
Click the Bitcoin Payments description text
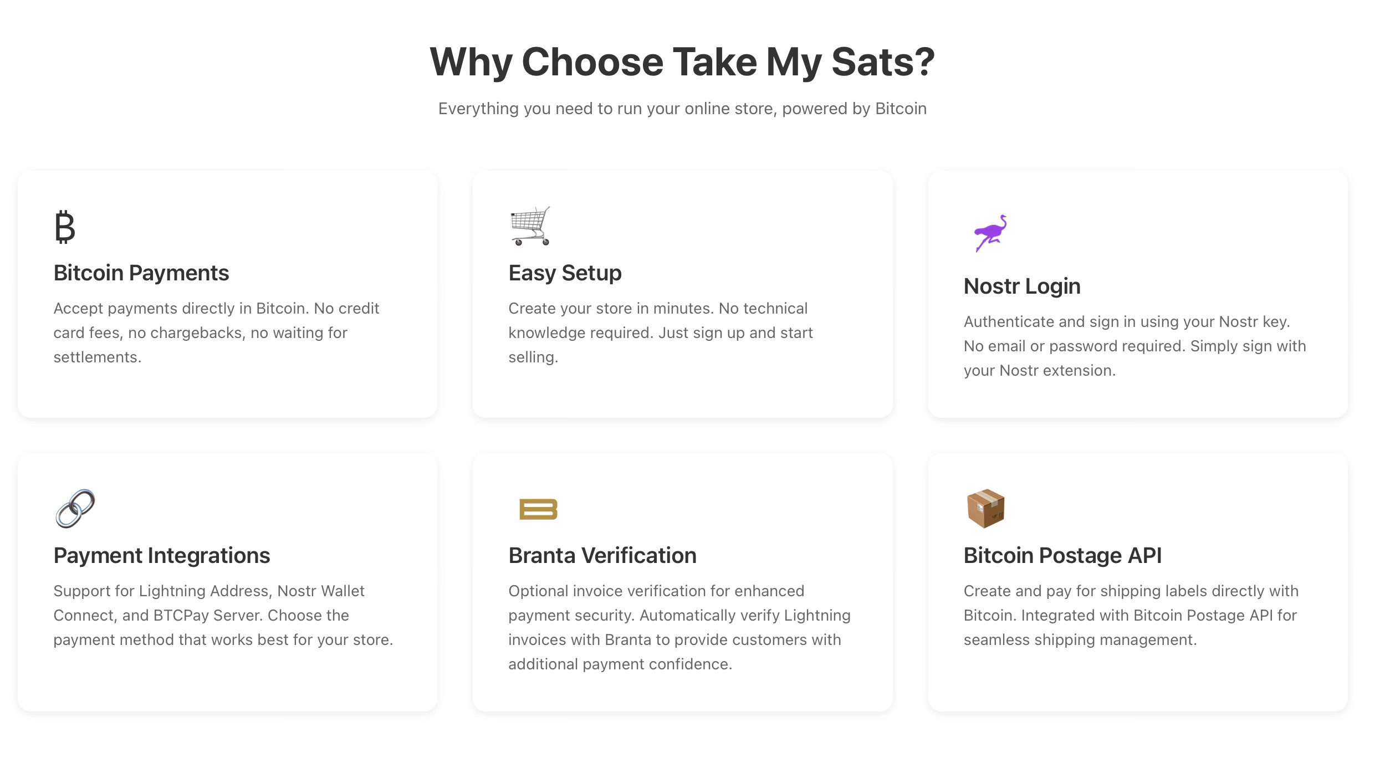click(216, 332)
